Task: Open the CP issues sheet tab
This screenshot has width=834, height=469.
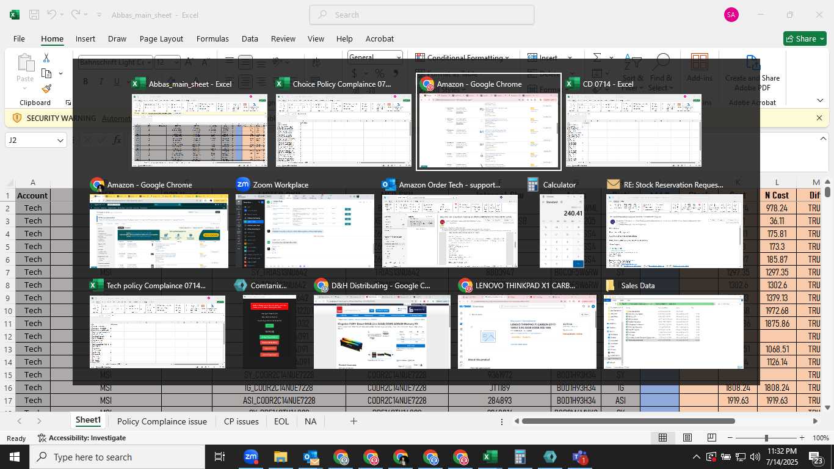Action: click(241, 421)
